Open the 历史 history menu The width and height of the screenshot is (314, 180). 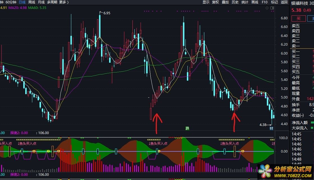pos(235,2)
